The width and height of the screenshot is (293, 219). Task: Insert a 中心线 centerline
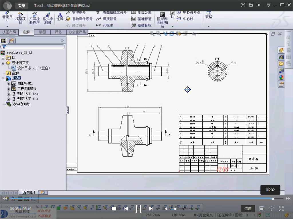click(x=185, y=19)
